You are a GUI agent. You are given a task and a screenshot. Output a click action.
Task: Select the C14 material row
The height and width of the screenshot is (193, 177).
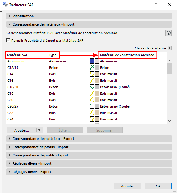pos(87,74)
